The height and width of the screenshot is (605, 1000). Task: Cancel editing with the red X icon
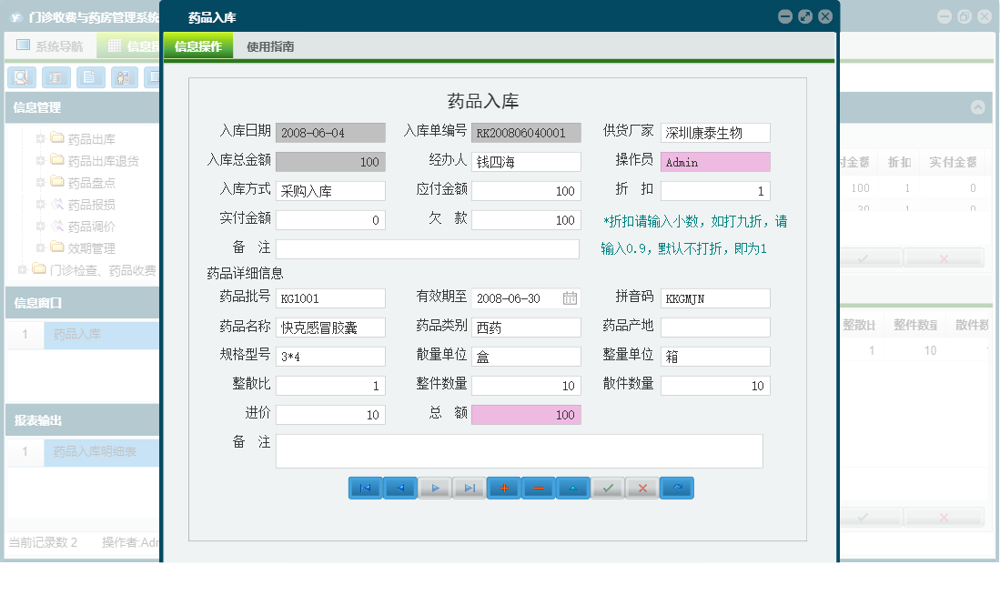point(641,488)
